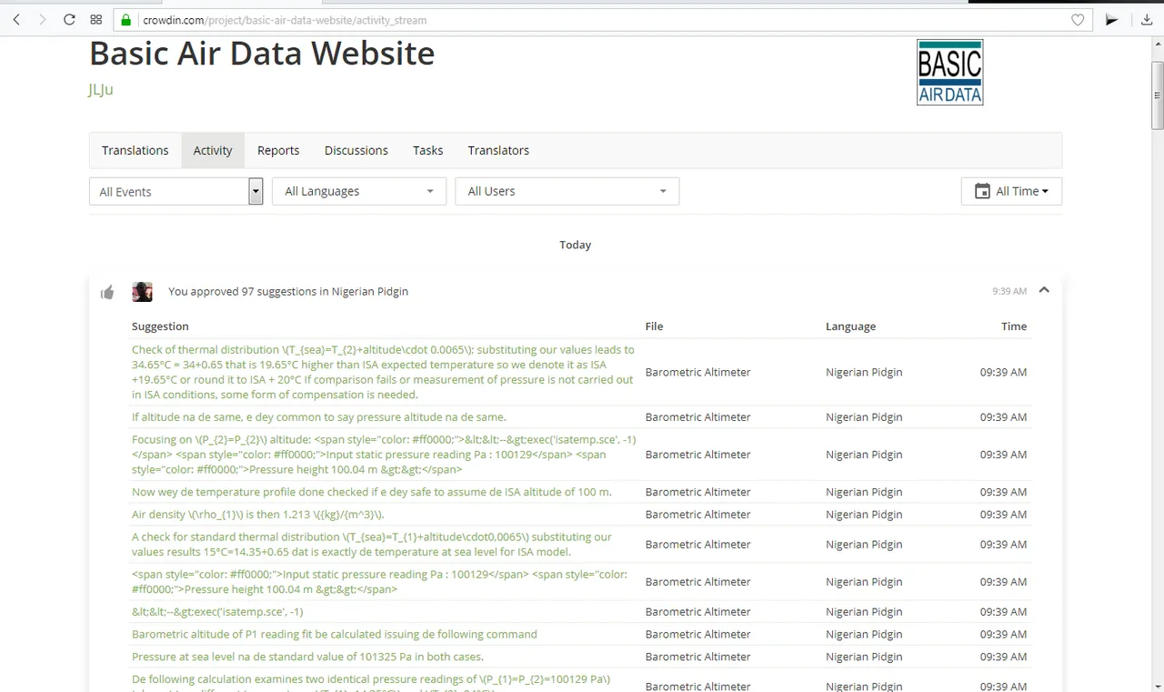Open the speed dial grid icon

[96, 19]
